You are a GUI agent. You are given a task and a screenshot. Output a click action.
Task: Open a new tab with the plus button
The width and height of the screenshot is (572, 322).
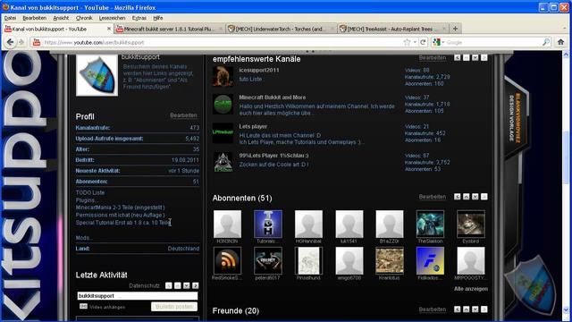(x=455, y=29)
